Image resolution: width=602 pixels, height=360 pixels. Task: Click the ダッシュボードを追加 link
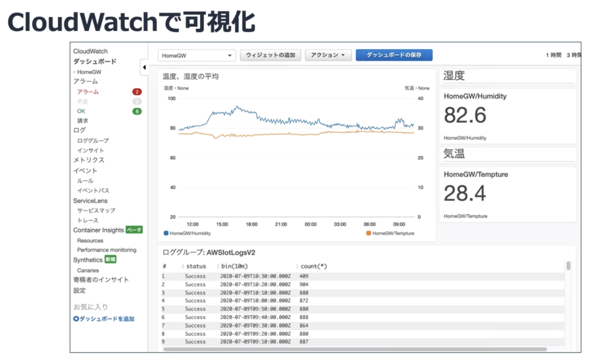107,319
